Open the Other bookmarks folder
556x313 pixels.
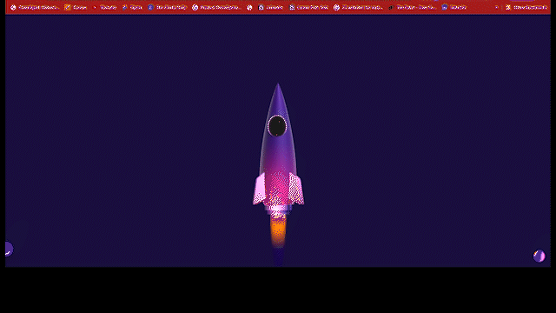point(526,8)
